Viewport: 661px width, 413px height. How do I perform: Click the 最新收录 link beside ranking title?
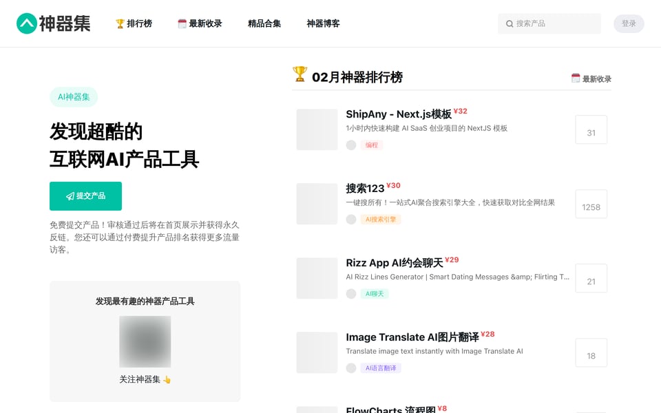tap(591, 78)
